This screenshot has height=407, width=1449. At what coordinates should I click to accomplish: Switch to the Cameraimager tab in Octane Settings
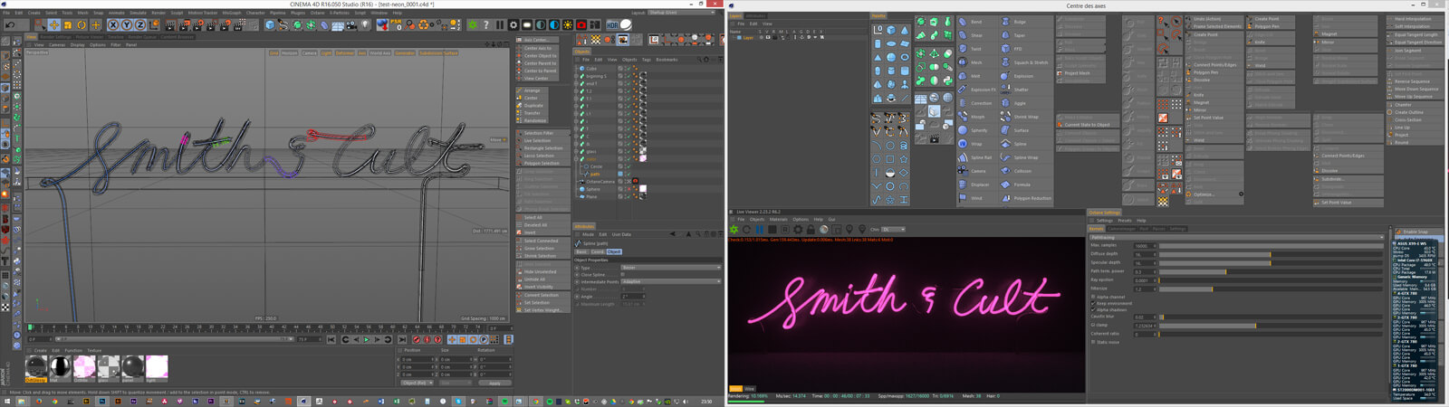[1121, 229]
